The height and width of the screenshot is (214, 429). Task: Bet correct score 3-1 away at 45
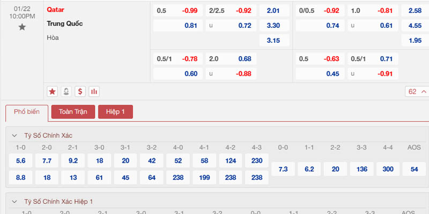tap(125, 178)
